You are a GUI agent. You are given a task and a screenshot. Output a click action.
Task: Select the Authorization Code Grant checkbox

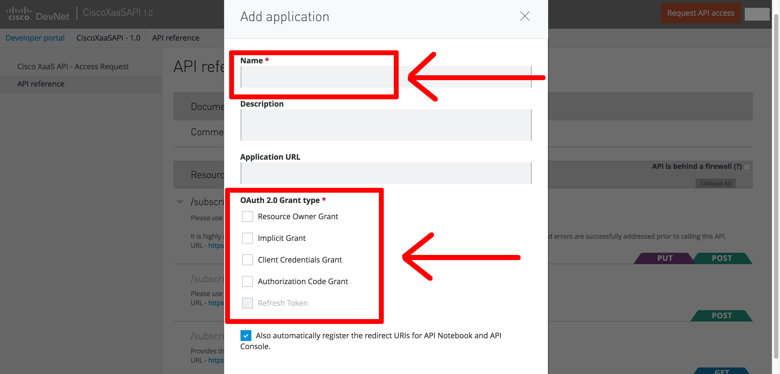coord(247,281)
